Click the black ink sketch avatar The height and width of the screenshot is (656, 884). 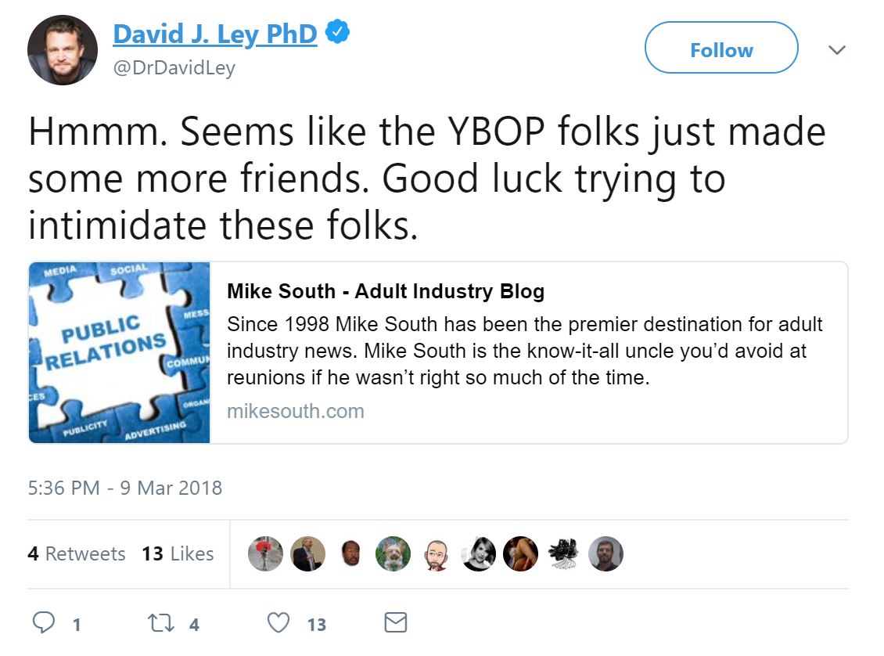(x=562, y=554)
